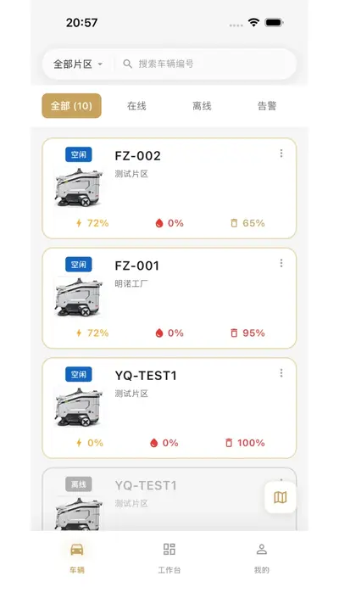Screen dimensions: 339x604
Task: Open more options for FZ-001
Action: [x=281, y=263]
